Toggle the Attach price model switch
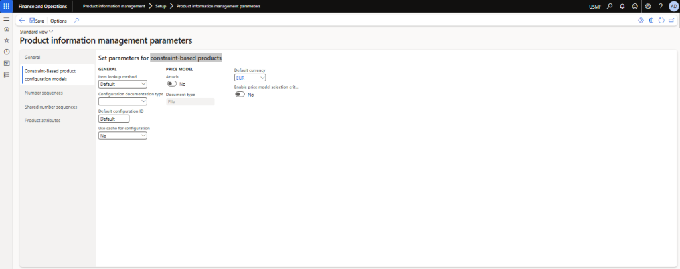680x269 pixels. pos(171,84)
